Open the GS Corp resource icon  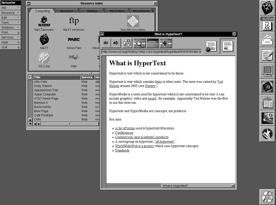coord(44,60)
